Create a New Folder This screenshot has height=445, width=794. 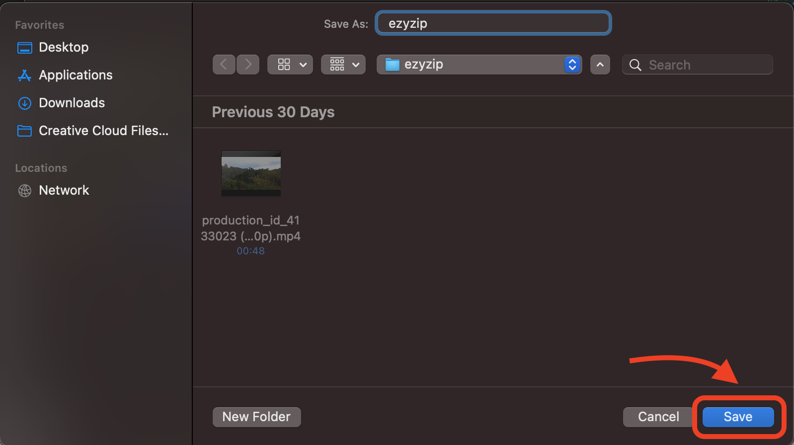point(256,417)
